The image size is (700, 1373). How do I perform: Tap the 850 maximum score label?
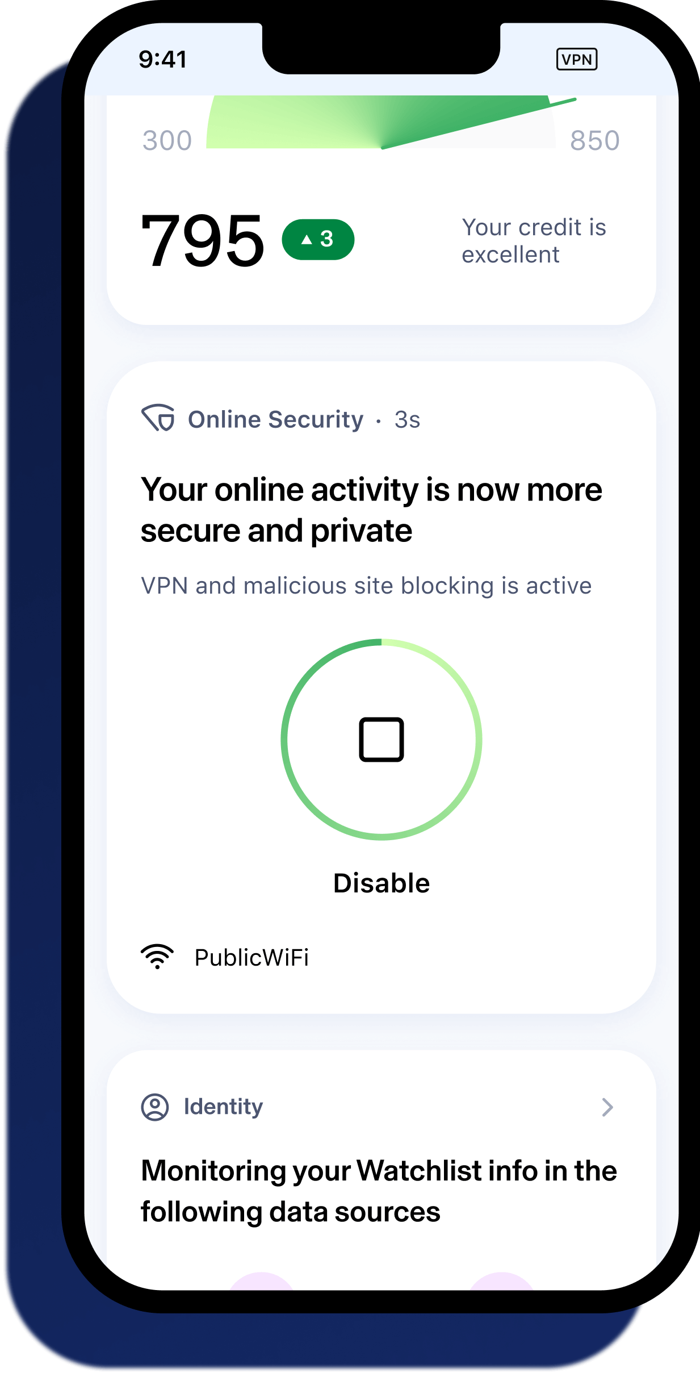594,140
